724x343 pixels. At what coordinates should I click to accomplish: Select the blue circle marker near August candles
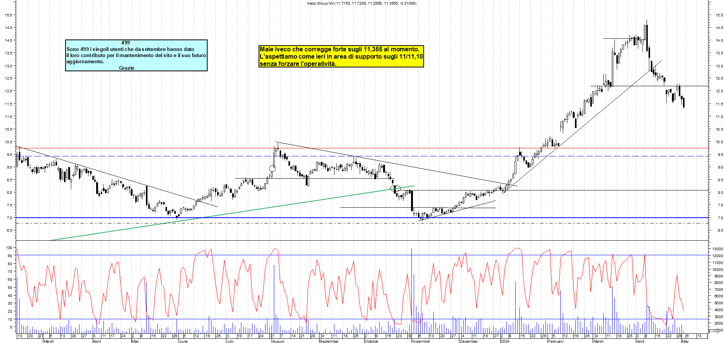pyautogui.click(x=272, y=168)
